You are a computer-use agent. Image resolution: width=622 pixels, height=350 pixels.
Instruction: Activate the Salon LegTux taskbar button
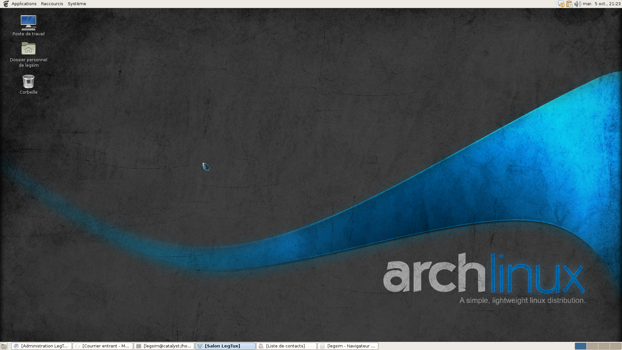click(x=225, y=346)
